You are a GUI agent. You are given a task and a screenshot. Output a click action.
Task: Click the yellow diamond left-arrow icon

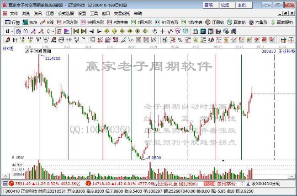pyautogui.click(x=107, y=31)
